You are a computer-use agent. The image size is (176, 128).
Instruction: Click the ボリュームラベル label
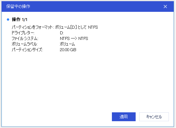[24, 44]
